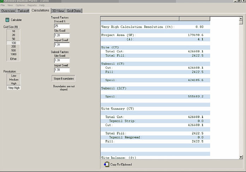Set resolution to Low
The height and width of the screenshot is (172, 246).
(13, 76)
